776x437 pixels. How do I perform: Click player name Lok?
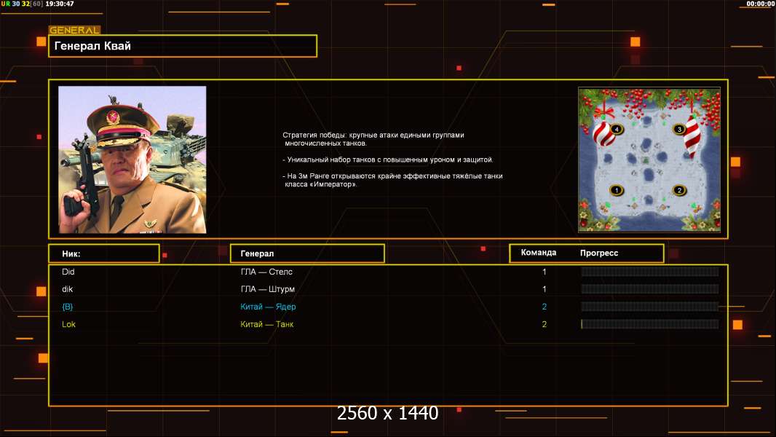[68, 324]
